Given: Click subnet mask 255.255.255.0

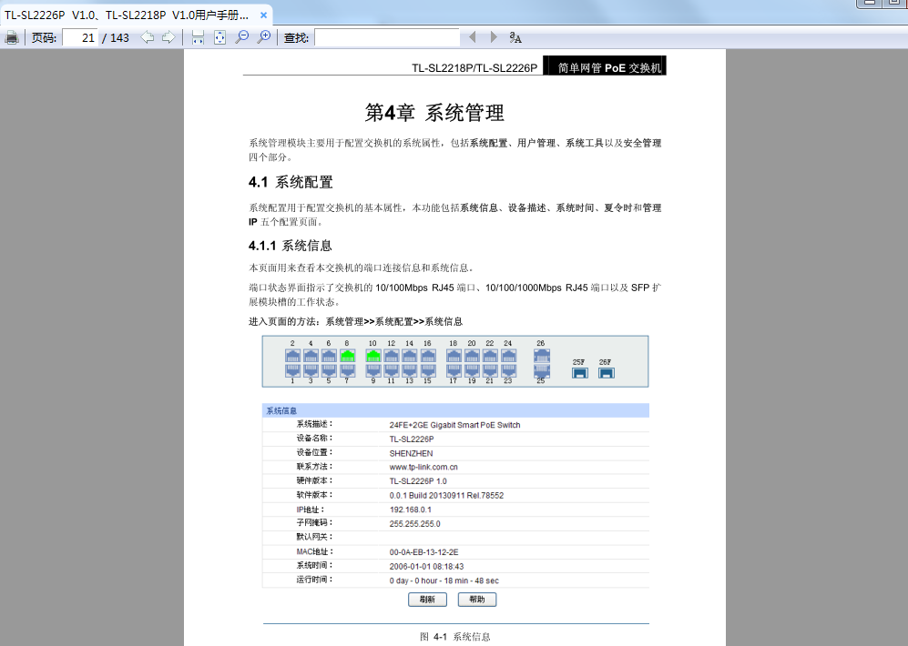Looking at the screenshot, I should tap(414, 523).
